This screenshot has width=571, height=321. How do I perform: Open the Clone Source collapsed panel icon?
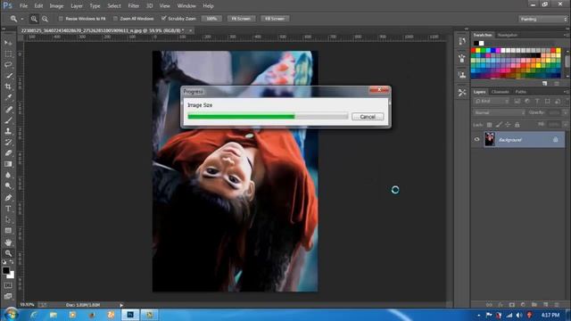click(462, 75)
